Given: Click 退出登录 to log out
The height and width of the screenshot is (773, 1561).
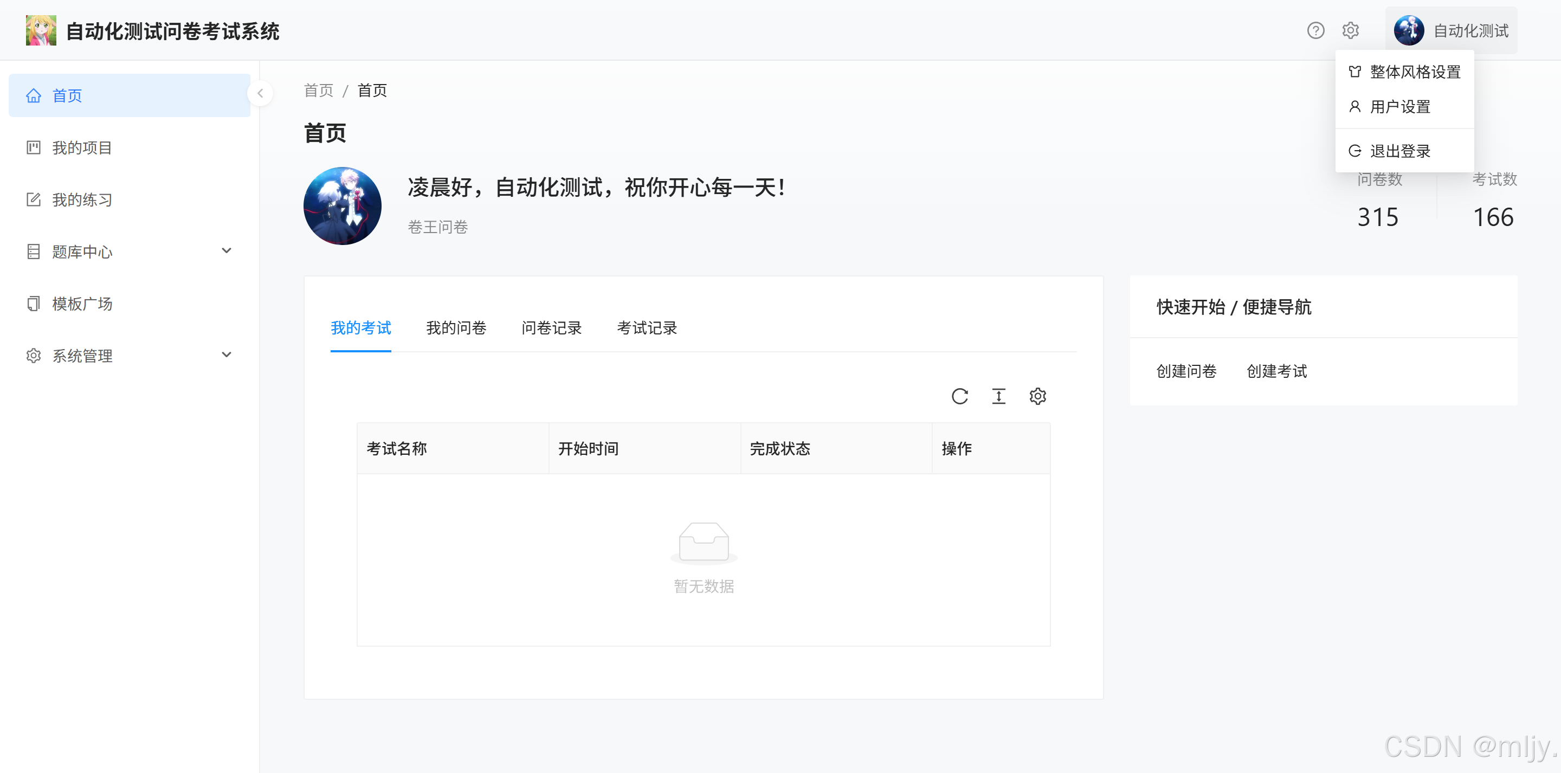Looking at the screenshot, I should (1400, 151).
